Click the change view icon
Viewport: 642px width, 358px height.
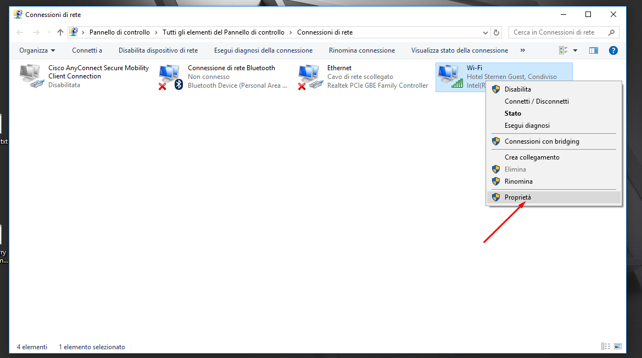[563, 50]
